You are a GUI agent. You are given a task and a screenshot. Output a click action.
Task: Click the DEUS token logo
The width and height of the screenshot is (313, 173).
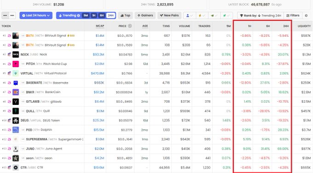click(16, 121)
